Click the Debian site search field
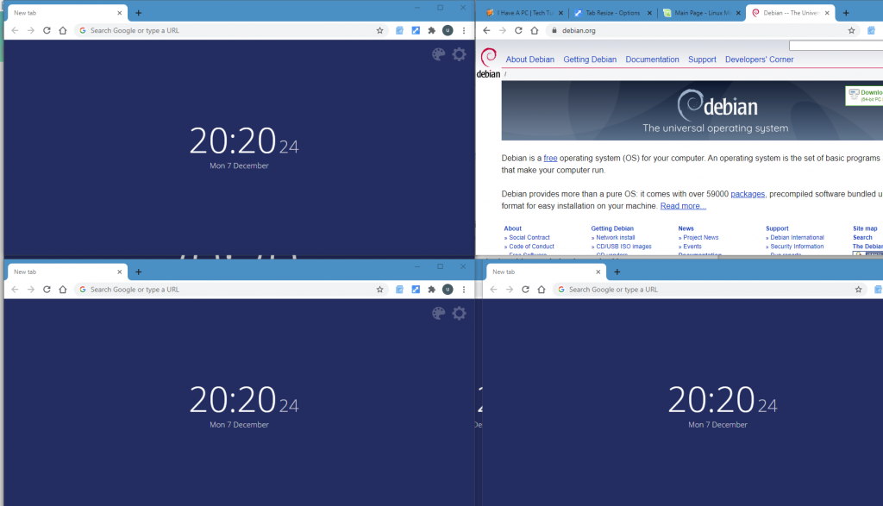 point(836,46)
